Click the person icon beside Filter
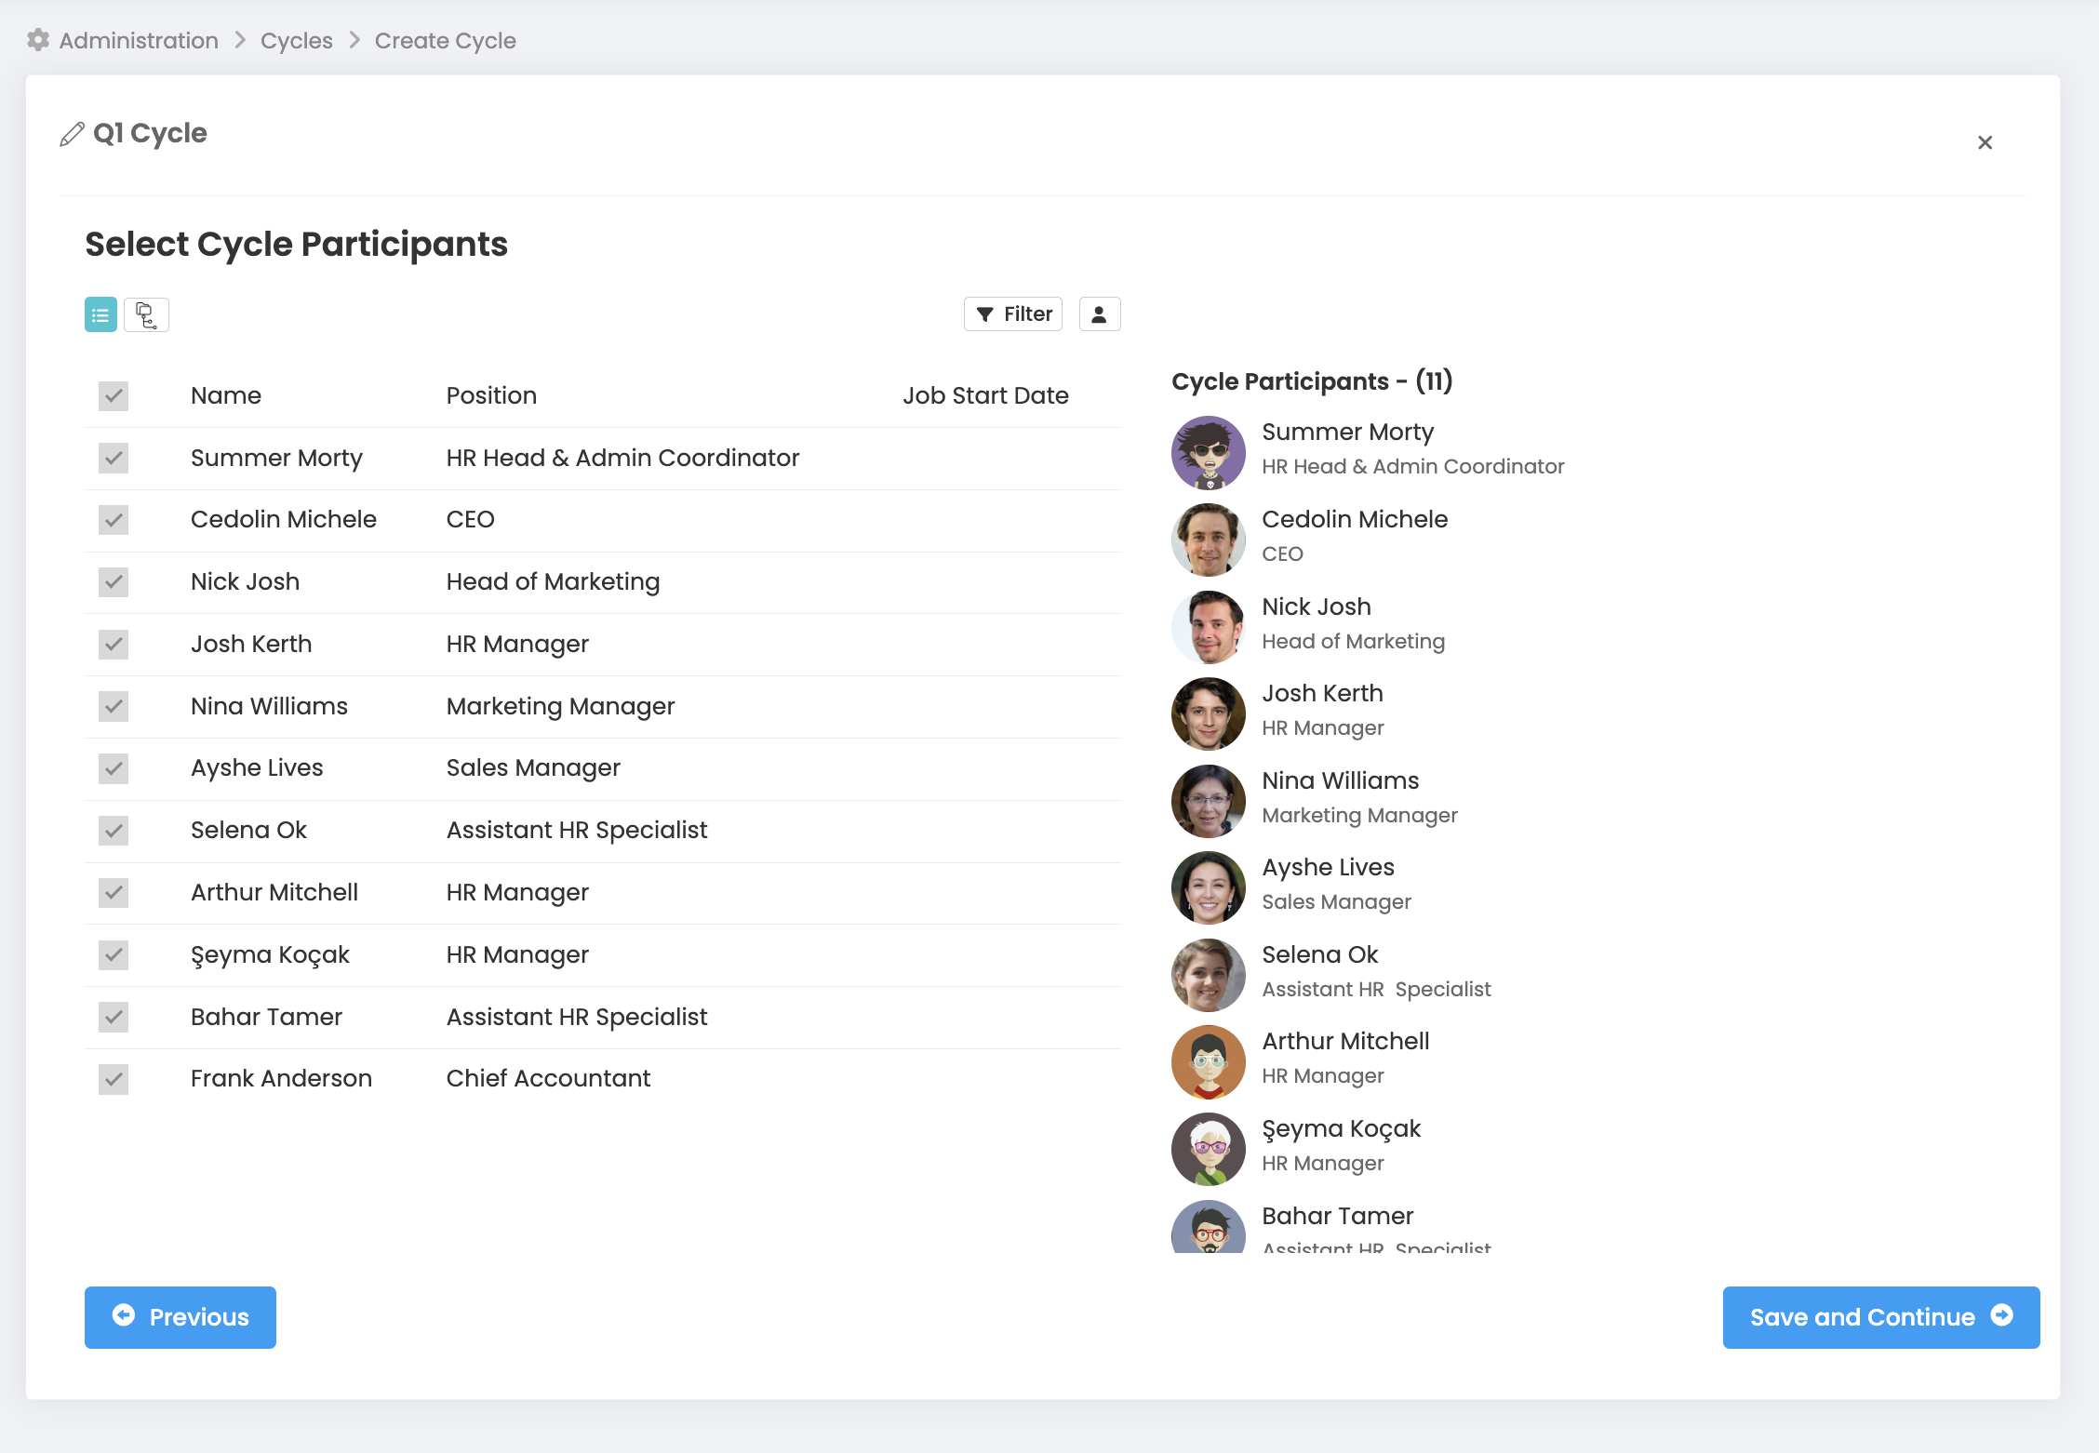Screen dimensions: 2099x1453 1099,314
